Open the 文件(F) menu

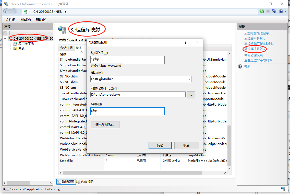[x=10, y=19]
